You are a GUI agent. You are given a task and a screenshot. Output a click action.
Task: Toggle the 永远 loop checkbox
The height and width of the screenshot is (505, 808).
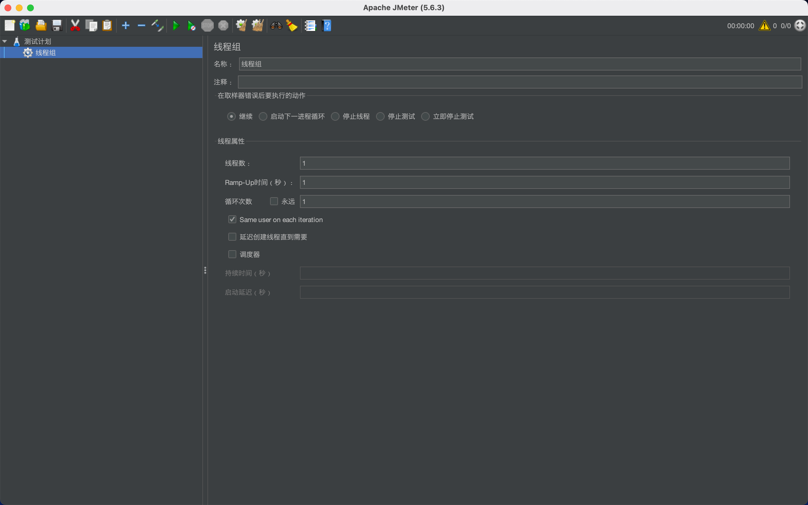[274, 201]
